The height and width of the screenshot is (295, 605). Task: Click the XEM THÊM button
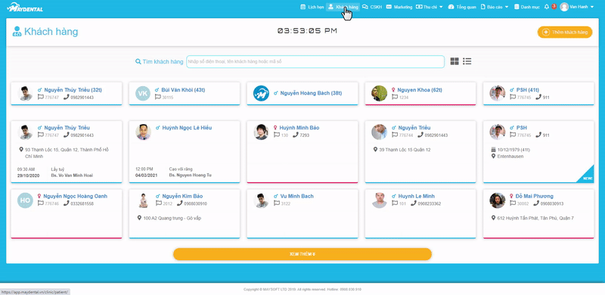pyautogui.click(x=302, y=254)
